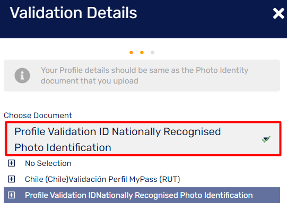Open the Choose Document dropdown
This screenshot has height=208, width=287.
pyautogui.click(x=143, y=139)
